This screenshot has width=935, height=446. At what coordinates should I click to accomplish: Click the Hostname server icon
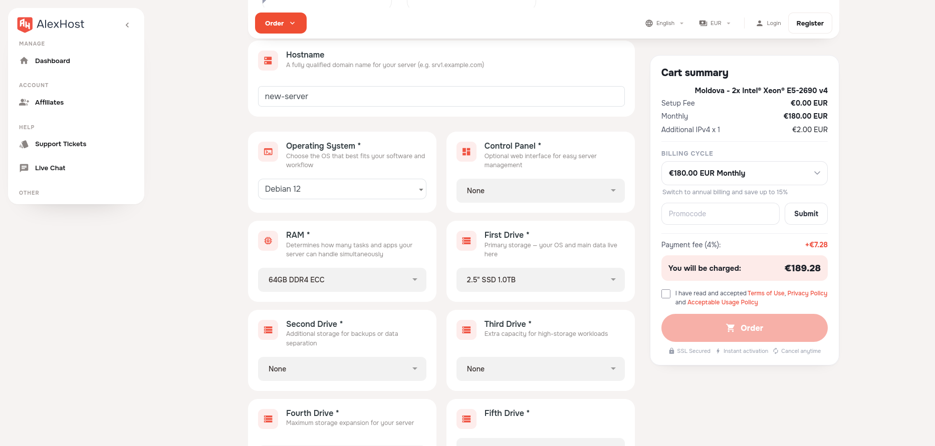tap(268, 61)
